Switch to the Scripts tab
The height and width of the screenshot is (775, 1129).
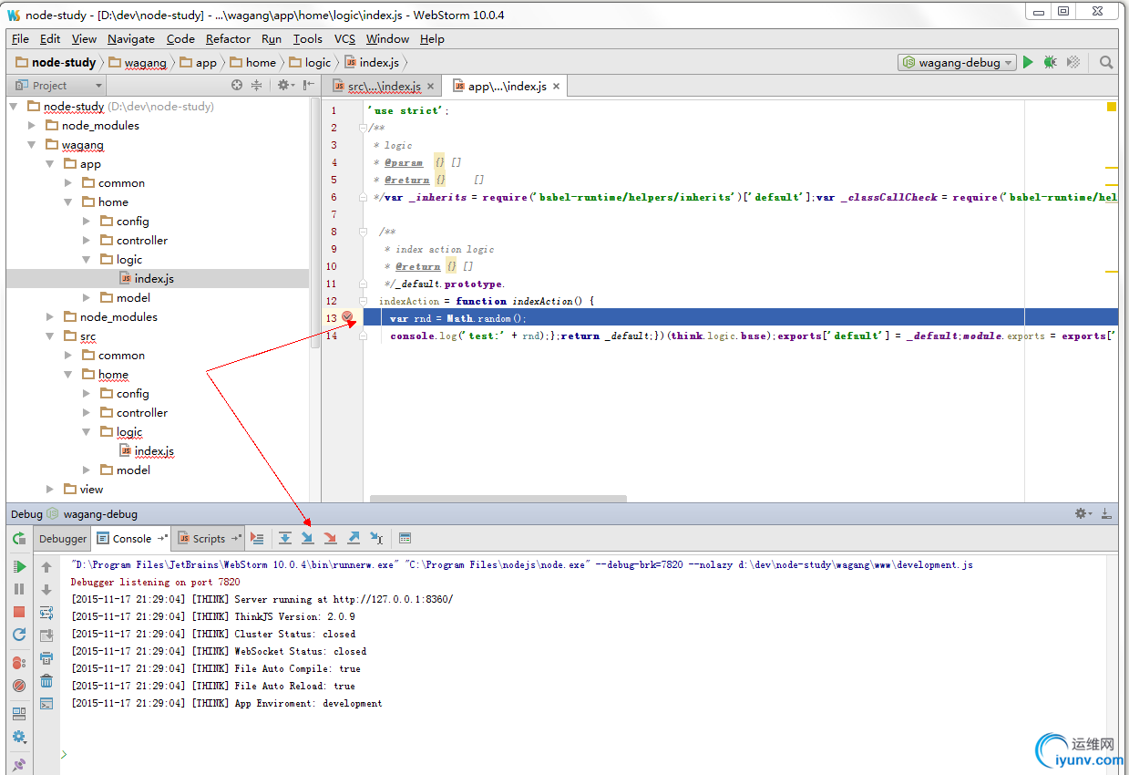tap(209, 539)
